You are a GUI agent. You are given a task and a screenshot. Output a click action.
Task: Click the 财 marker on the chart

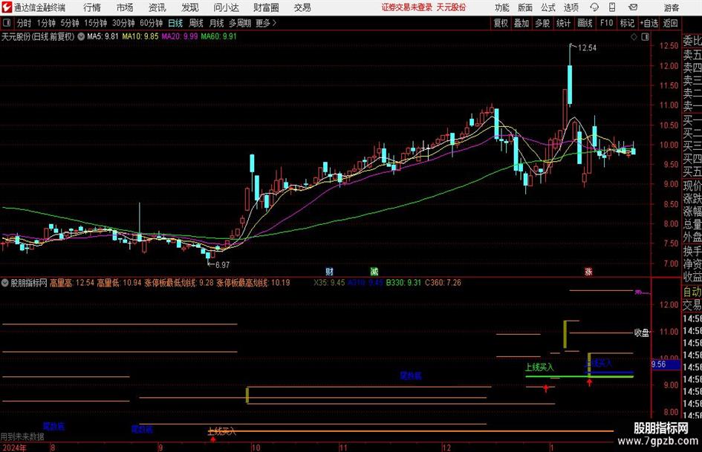[x=329, y=272]
